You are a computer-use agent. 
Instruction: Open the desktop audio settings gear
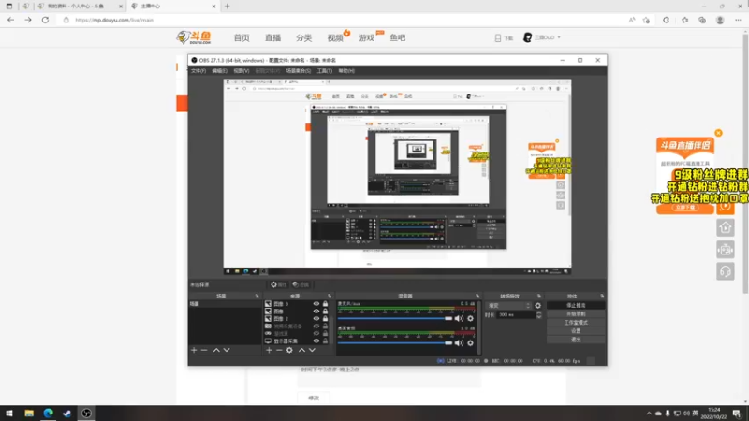pos(471,342)
